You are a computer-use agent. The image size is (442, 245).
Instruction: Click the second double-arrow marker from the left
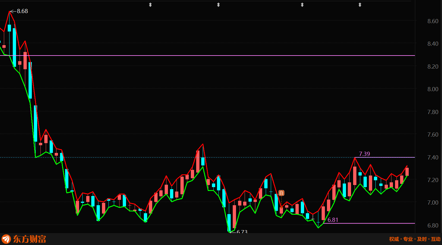[218, 5]
